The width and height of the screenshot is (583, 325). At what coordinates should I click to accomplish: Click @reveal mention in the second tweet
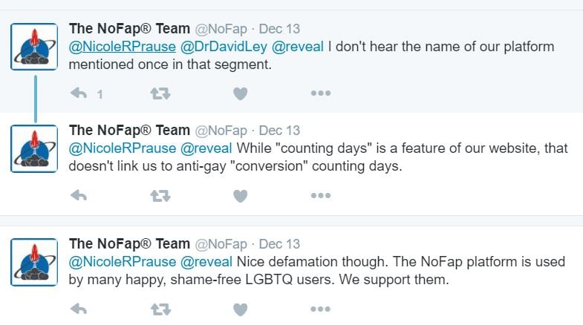coord(206,148)
